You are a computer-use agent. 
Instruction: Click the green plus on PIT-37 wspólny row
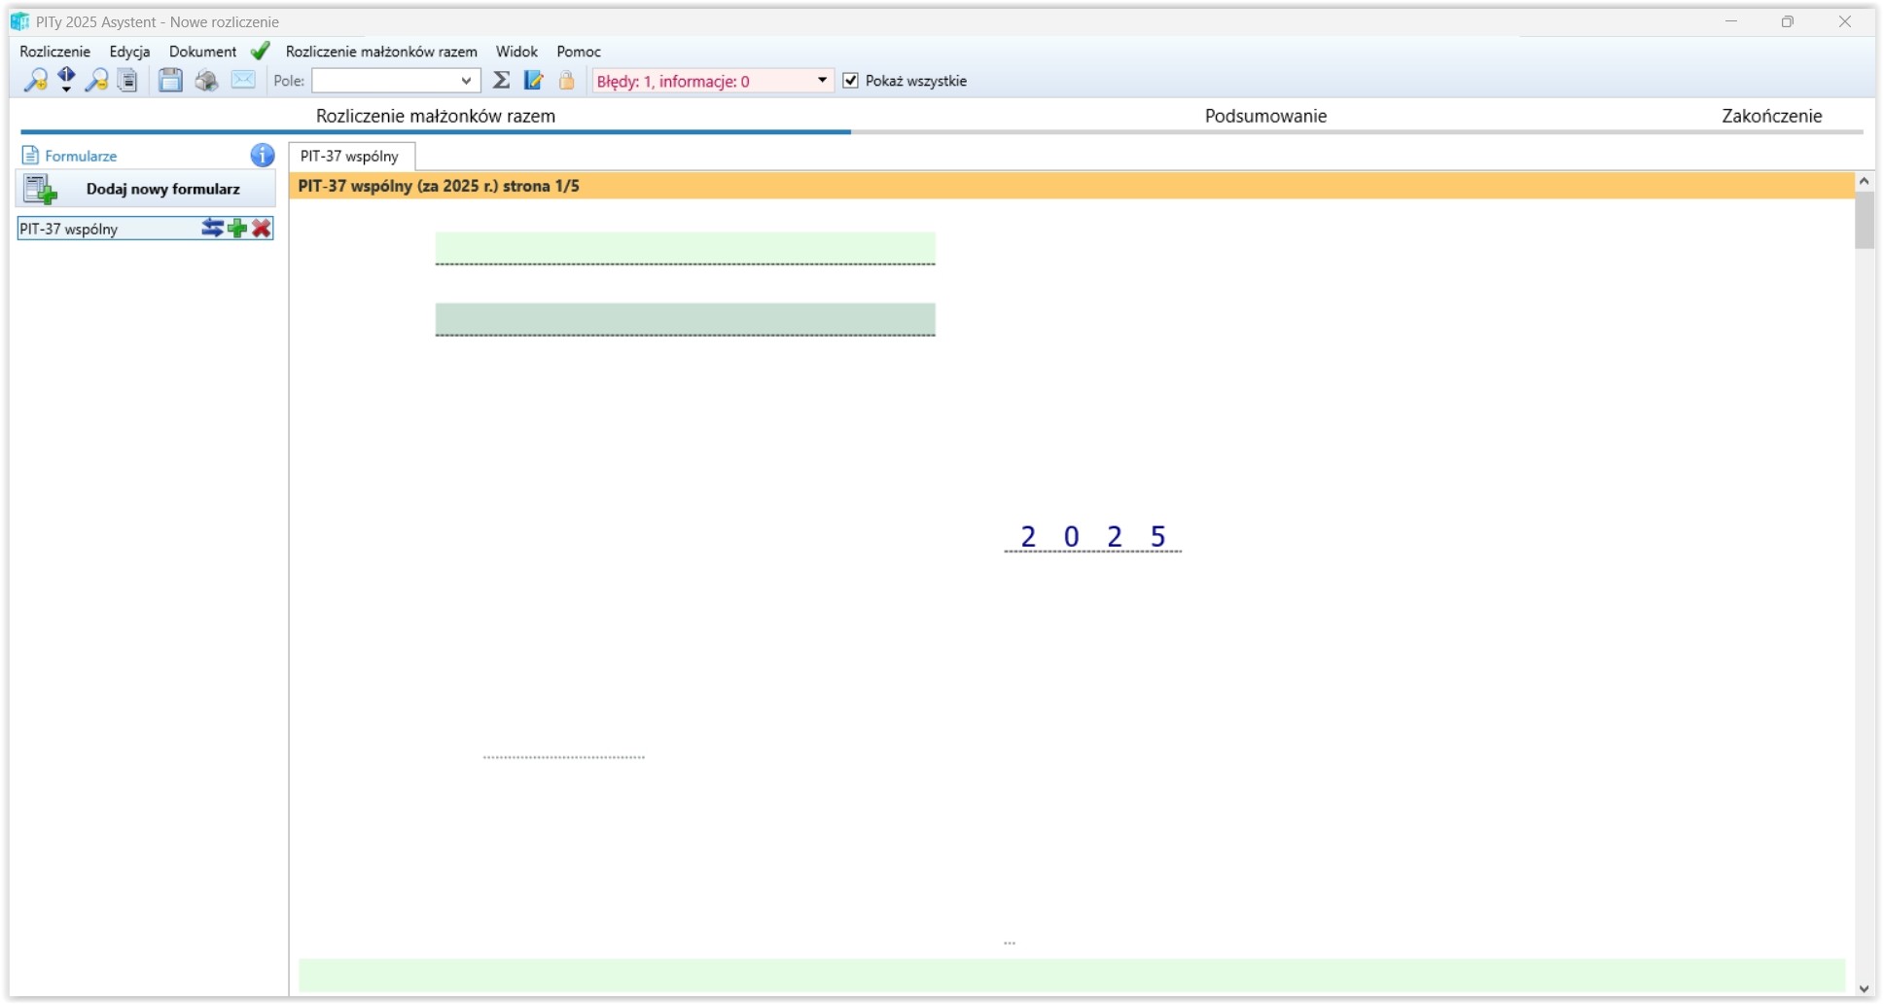tap(237, 229)
